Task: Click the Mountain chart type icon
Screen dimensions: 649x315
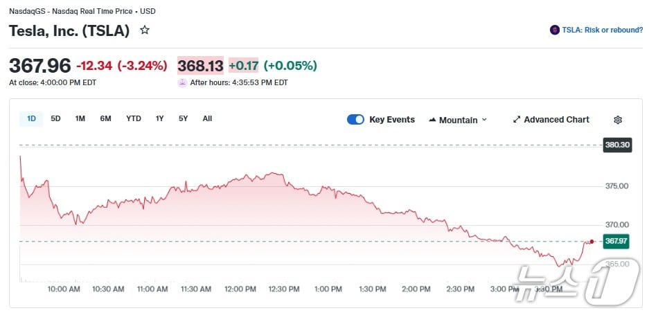Action: pos(433,120)
